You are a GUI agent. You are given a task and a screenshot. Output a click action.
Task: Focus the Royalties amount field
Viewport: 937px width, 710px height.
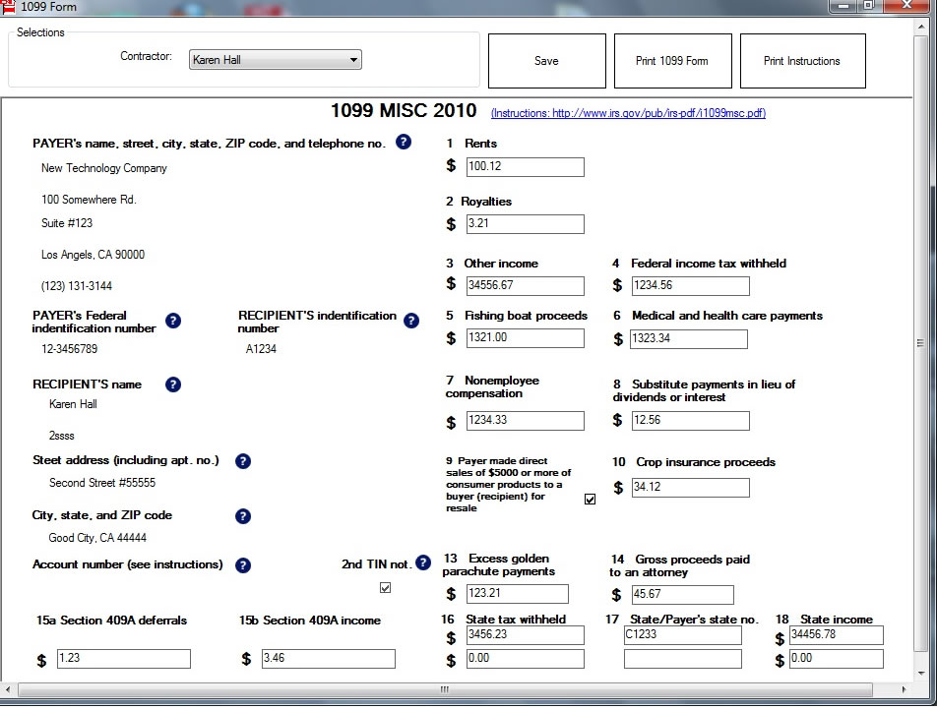(526, 224)
